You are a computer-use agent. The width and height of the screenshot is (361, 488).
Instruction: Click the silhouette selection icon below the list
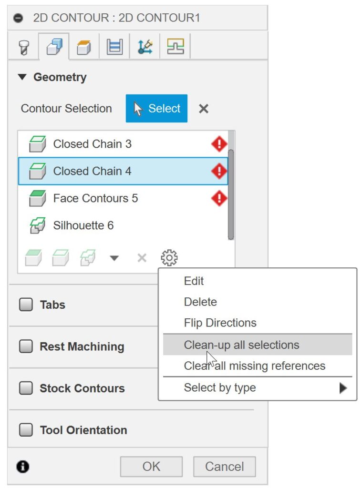coord(87,258)
